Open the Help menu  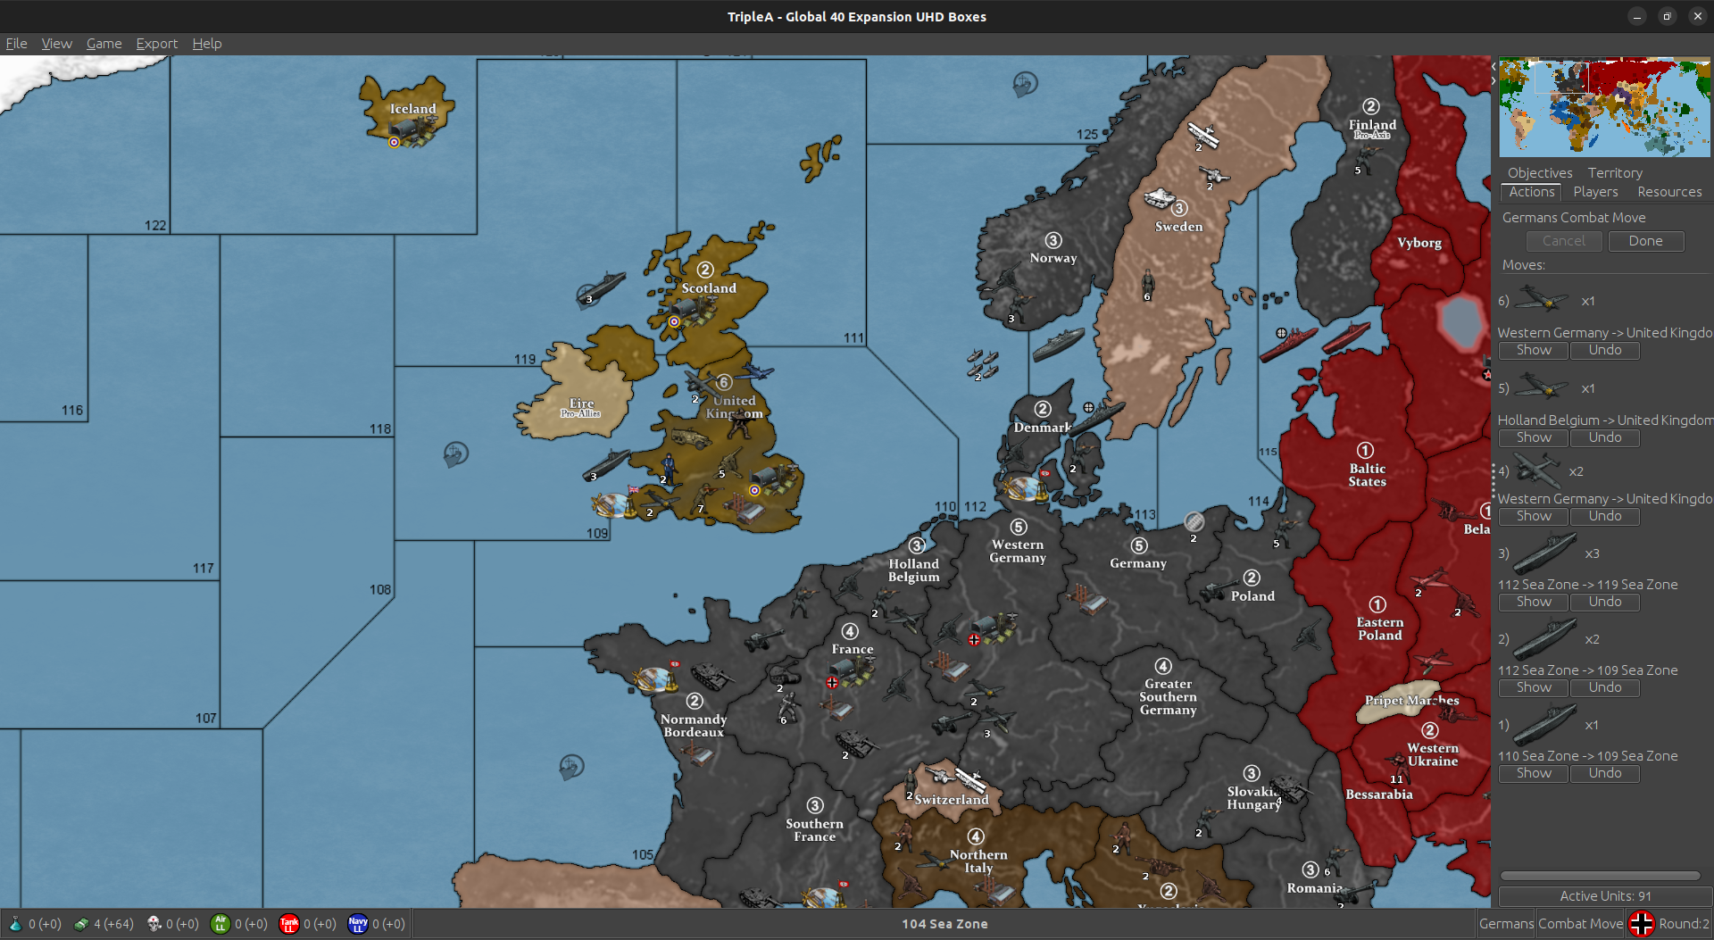pyautogui.click(x=206, y=43)
